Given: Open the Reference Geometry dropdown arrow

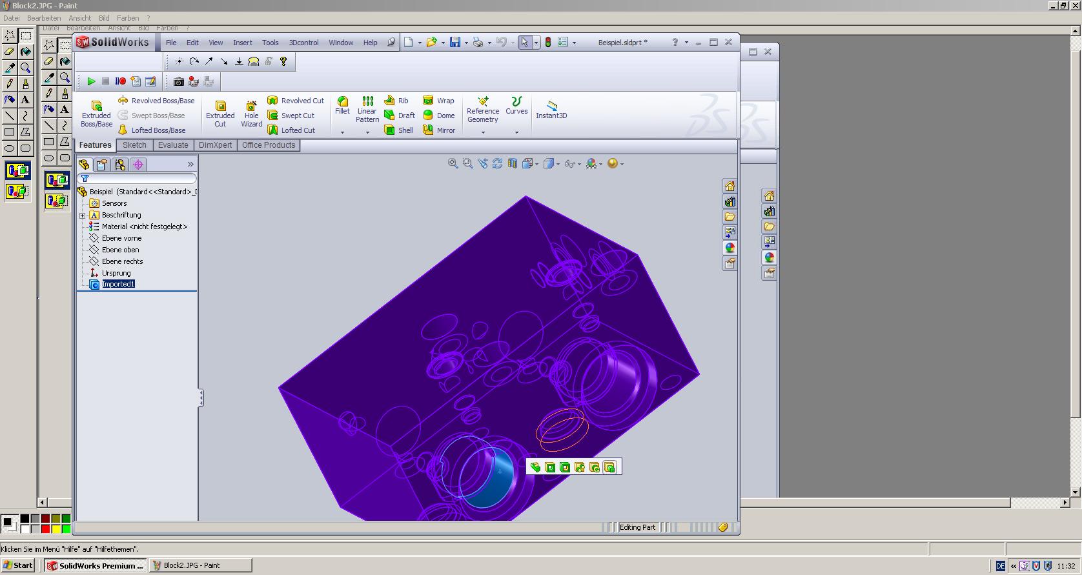Looking at the screenshot, I should 483,132.
